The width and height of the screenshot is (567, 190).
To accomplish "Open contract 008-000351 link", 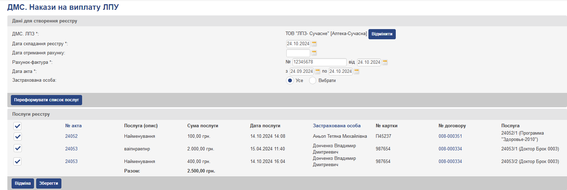I will pos(450,136).
